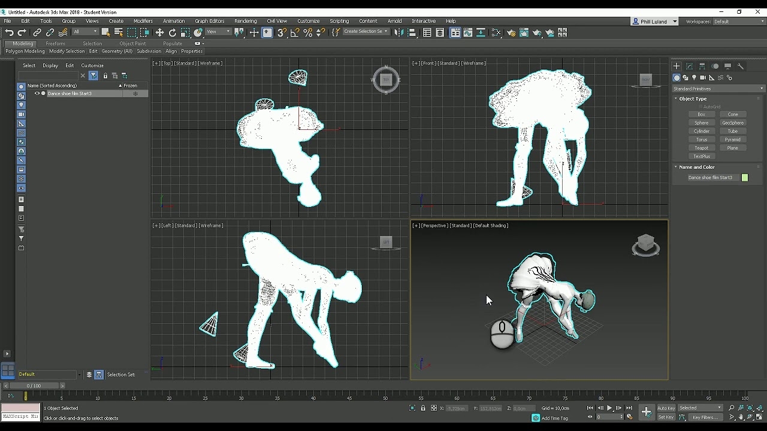Toggle Auto Key animation mode

[666, 408]
